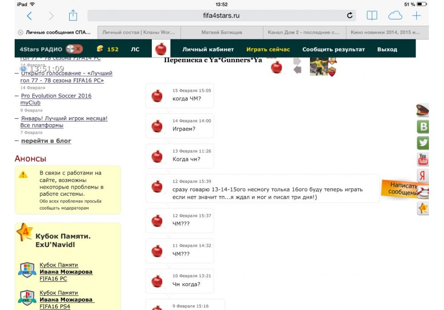Open Safari bookmarks book icon

coord(372,15)
